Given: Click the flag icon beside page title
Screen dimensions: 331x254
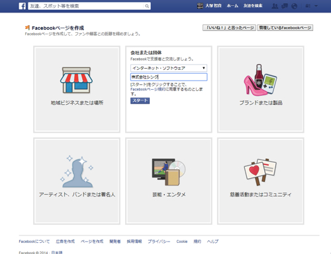Looking at the screenshot, I should [27, 28].
